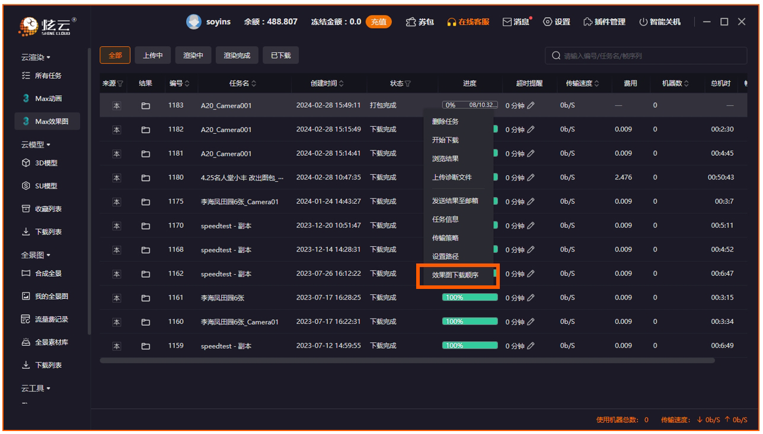Viewport: 763px width, 434px height.
Task: Open 设置 gear icon in header
Action: coord(547,22)
